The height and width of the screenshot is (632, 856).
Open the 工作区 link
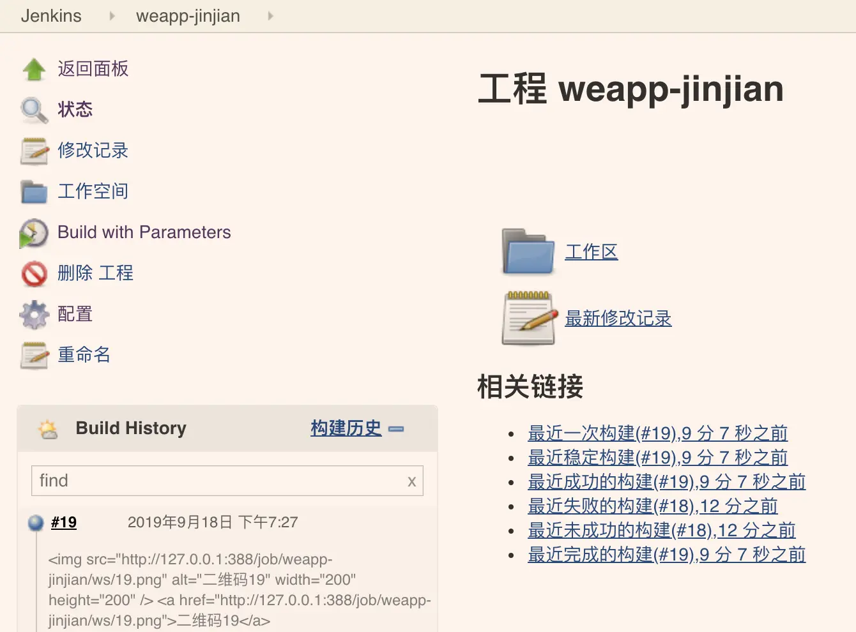[592, 252]
